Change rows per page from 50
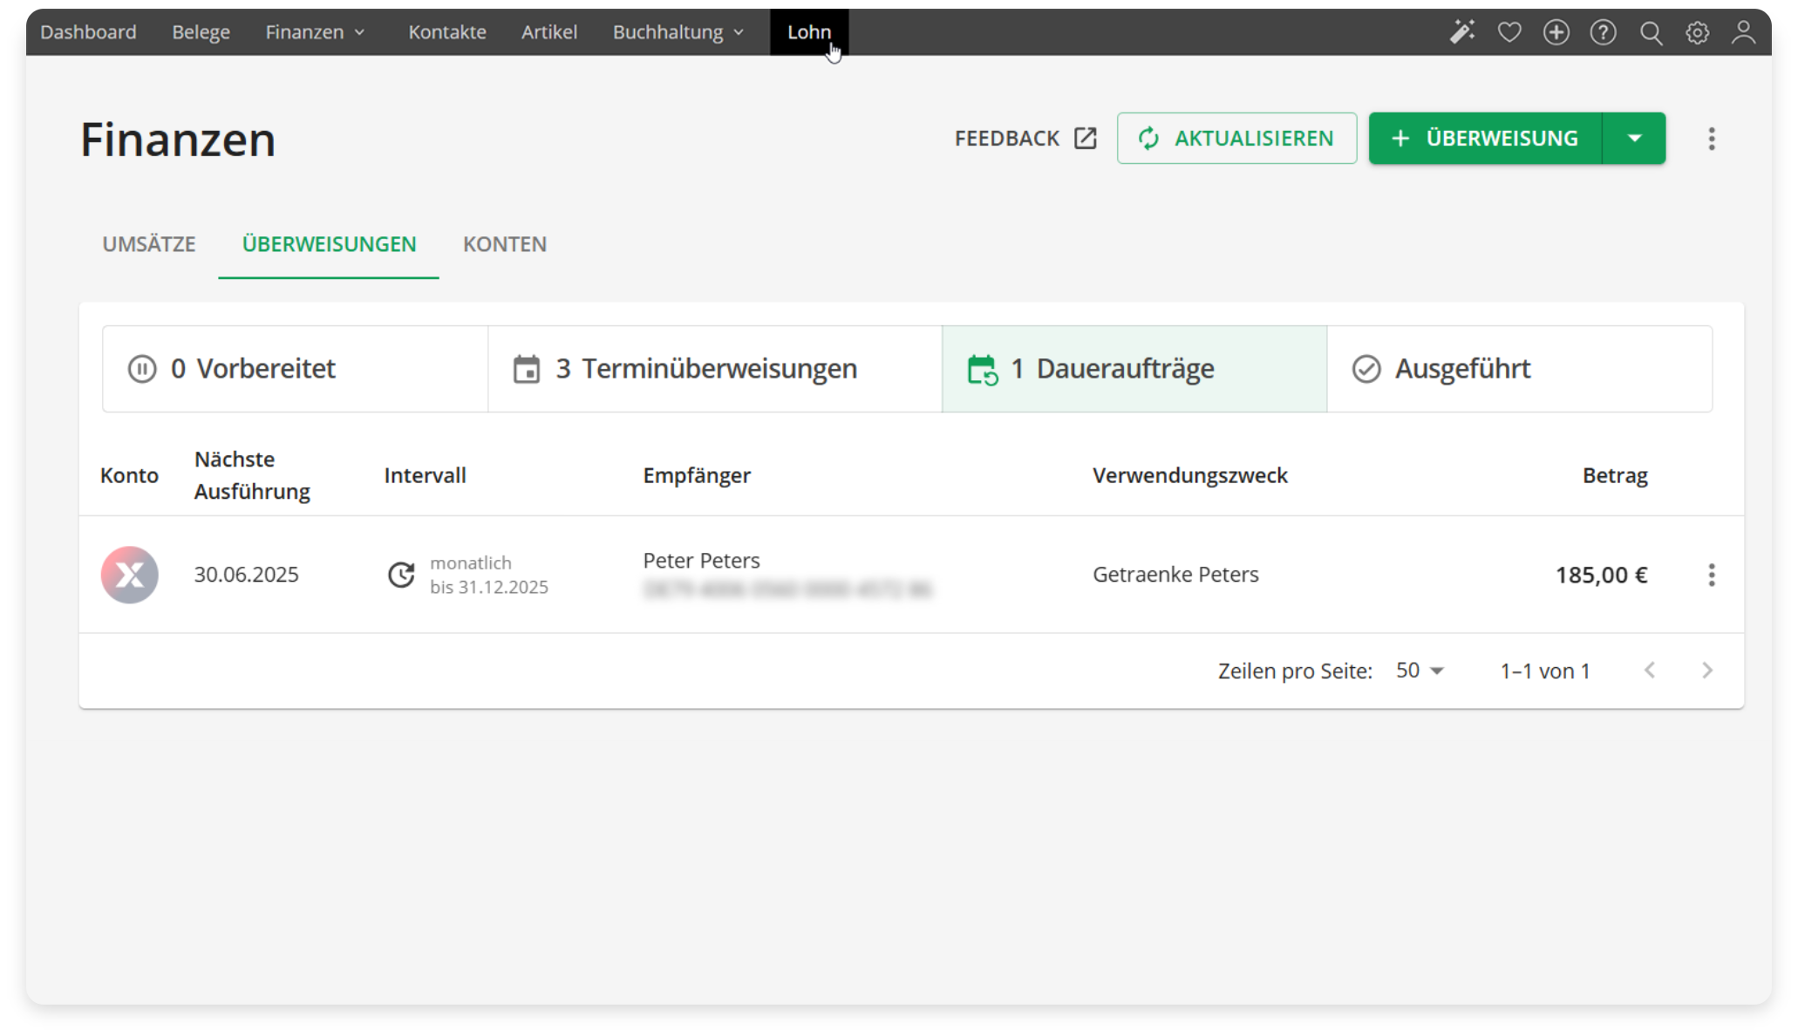The width and height of the screenshot is (1798, 1036). [x=1420, y=671]
